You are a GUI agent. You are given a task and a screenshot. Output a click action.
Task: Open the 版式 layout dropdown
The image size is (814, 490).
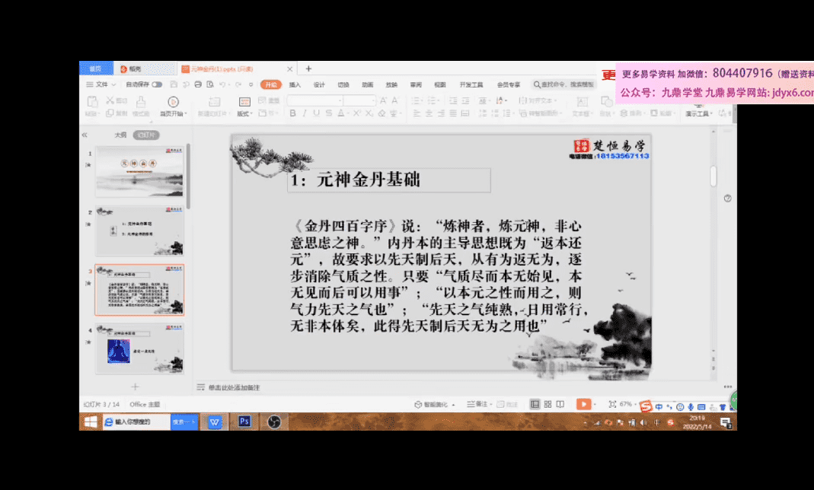click(244, 113)
